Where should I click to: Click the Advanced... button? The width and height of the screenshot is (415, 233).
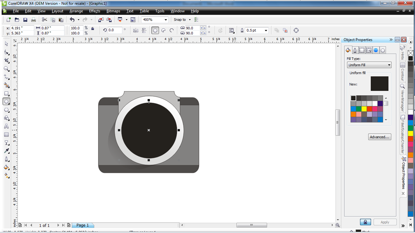tap(380, 137)
